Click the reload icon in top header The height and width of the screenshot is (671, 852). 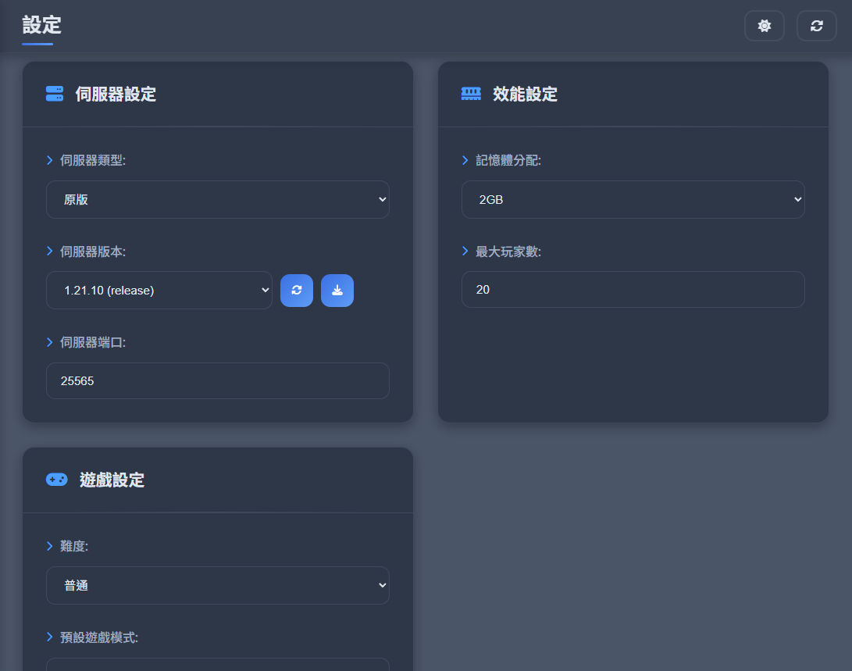click(x=816, y=26)
